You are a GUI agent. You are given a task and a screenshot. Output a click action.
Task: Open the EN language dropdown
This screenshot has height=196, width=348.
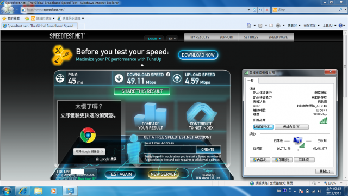tap(172, 39)
